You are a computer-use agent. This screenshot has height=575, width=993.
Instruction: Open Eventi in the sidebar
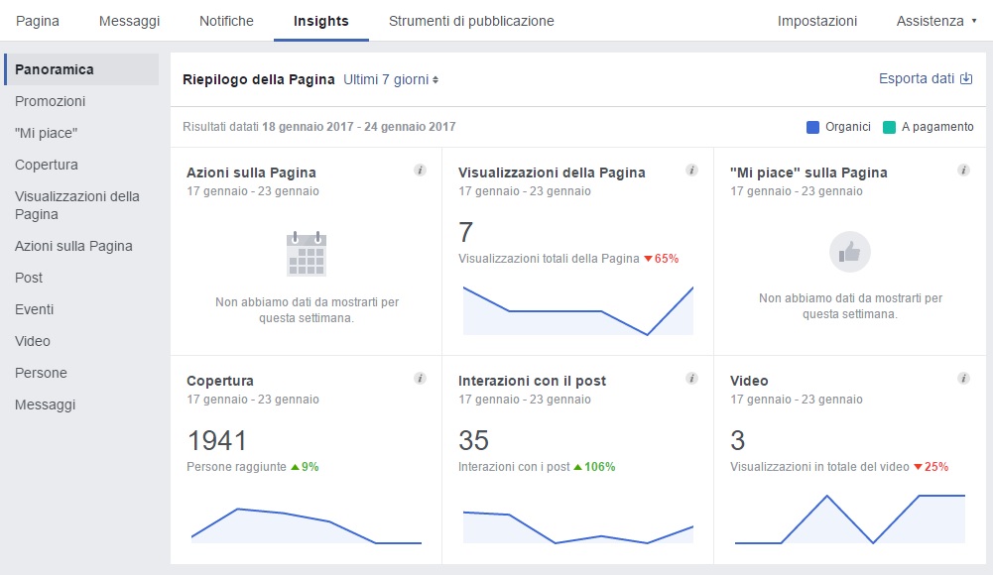pyautogui.click(x=34, y=309)
